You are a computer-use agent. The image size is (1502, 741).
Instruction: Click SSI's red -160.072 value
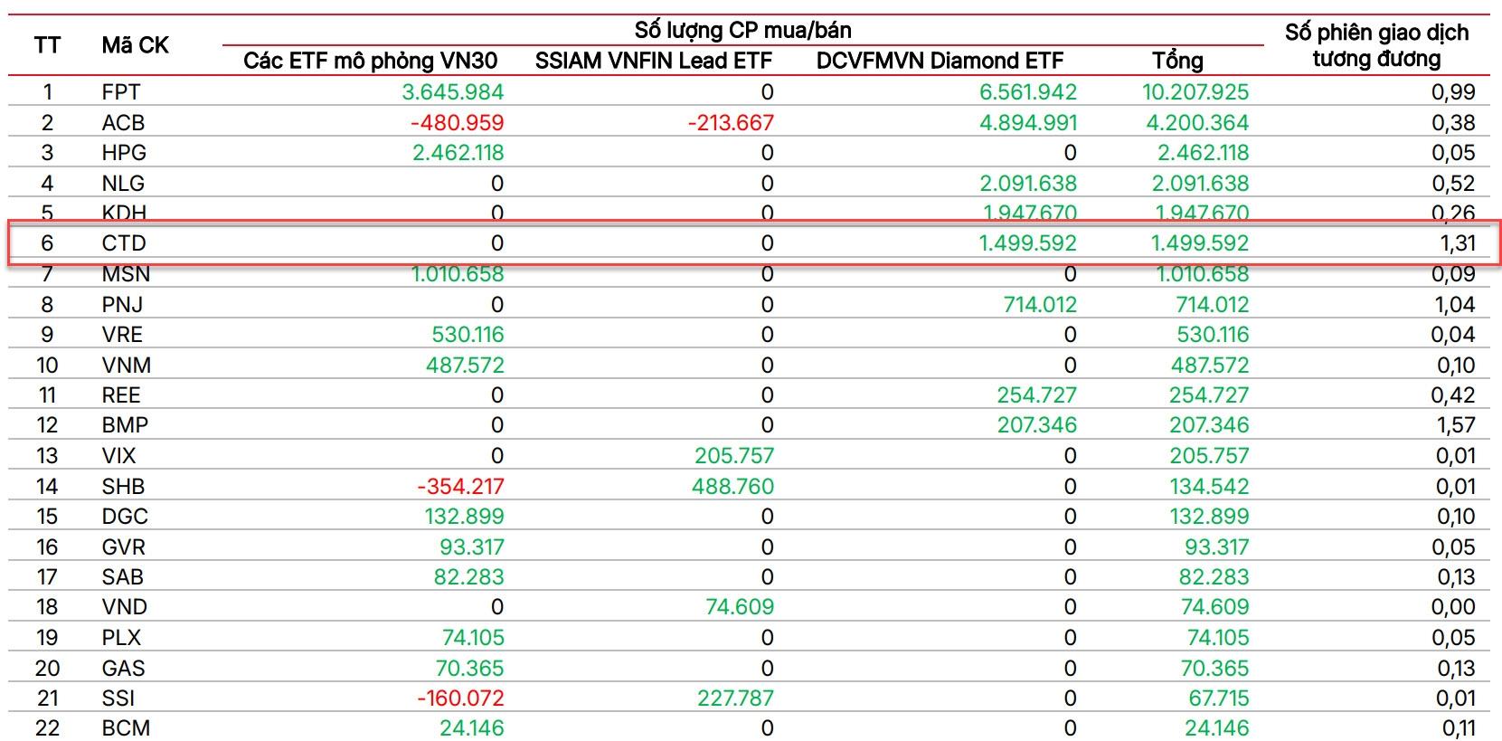tap(459, 698)
